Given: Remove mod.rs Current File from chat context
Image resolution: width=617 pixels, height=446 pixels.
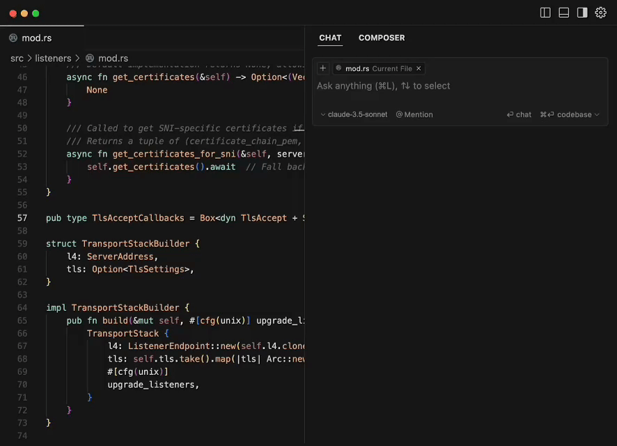Looking at the screenshot, I should click(x=418, y=68).
